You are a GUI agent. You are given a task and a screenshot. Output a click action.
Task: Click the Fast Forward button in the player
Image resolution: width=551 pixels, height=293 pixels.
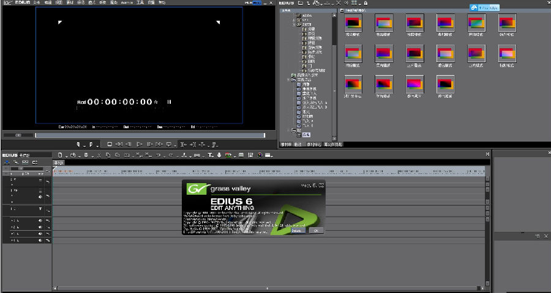point(159,144)
